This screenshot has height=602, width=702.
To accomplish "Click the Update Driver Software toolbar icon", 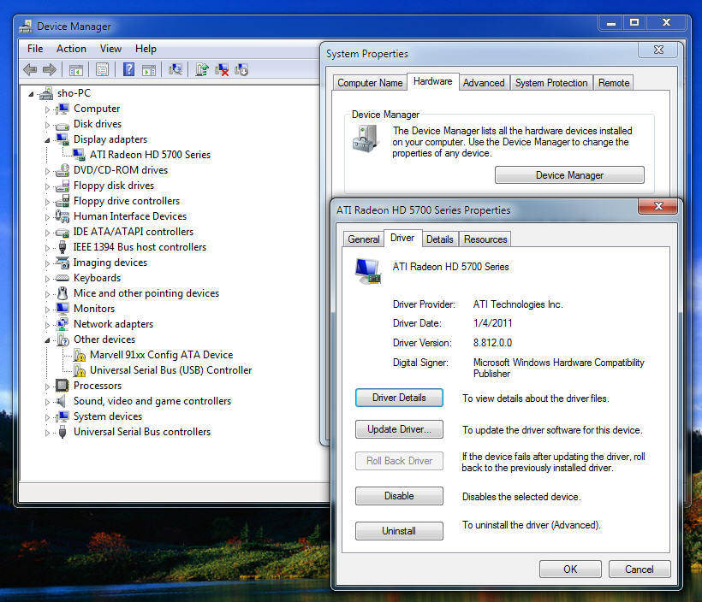I will click(202, 70).
